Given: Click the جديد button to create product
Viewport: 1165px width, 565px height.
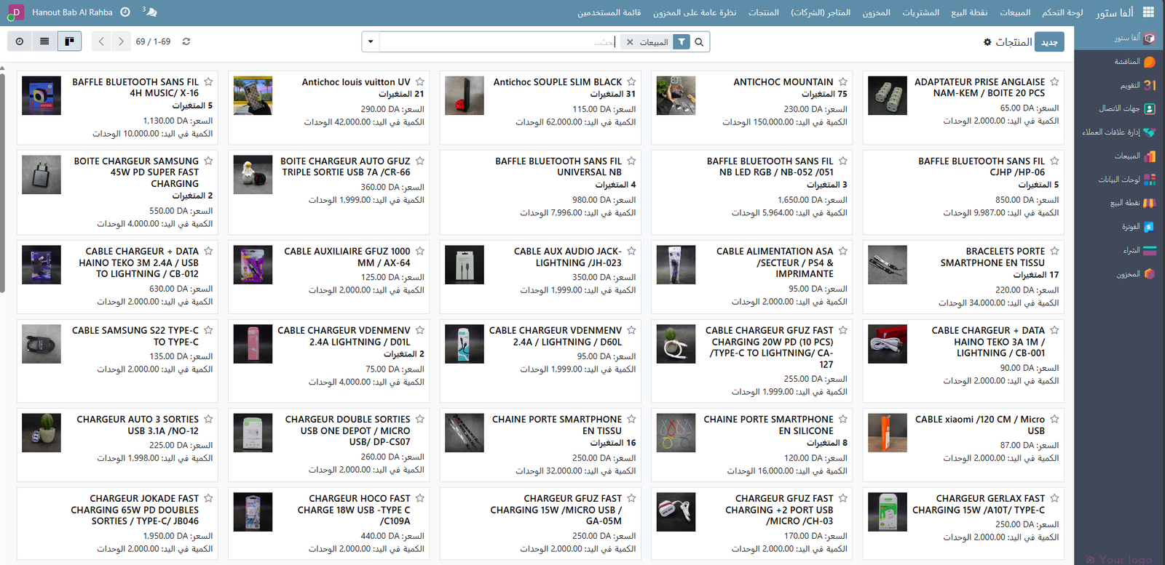Looking at the screenshot, I should pos(1049,42).
